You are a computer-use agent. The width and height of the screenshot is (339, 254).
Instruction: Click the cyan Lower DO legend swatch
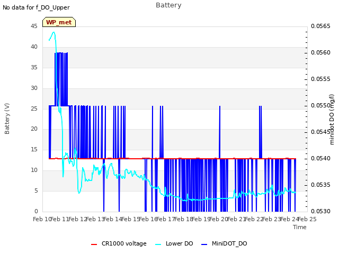[x=158, y=244]
